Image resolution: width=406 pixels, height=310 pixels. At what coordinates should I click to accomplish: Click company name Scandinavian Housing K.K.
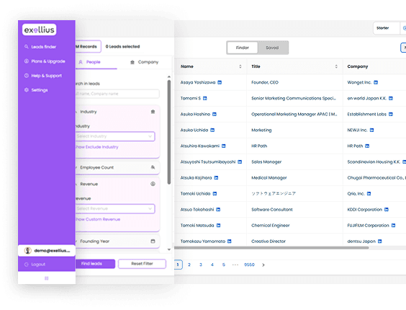coord(374,162)
